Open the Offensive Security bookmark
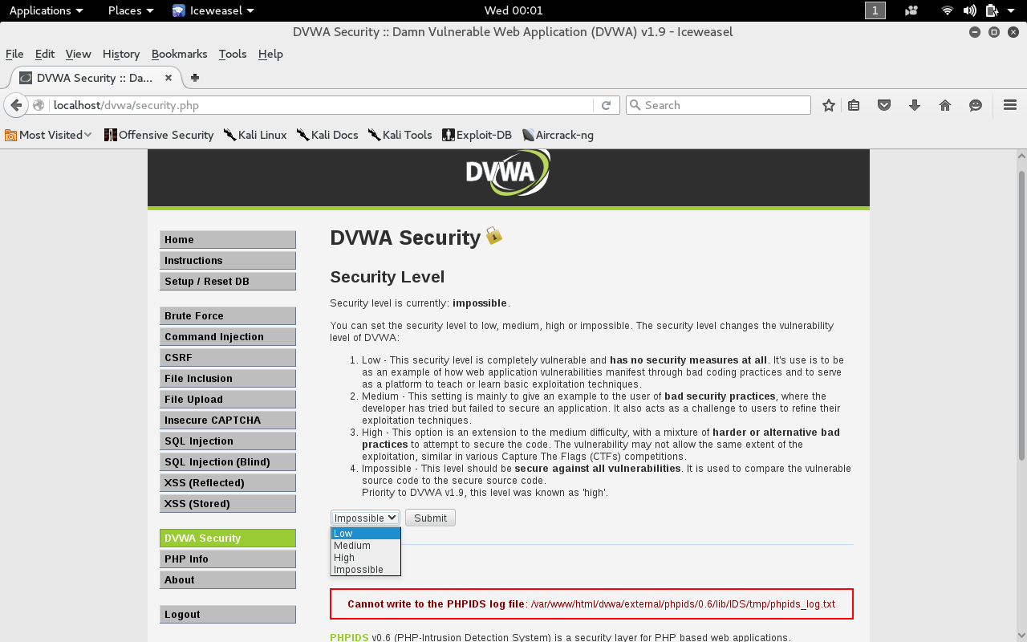Viewport: 1027px width, 642px height. [159, 135]
